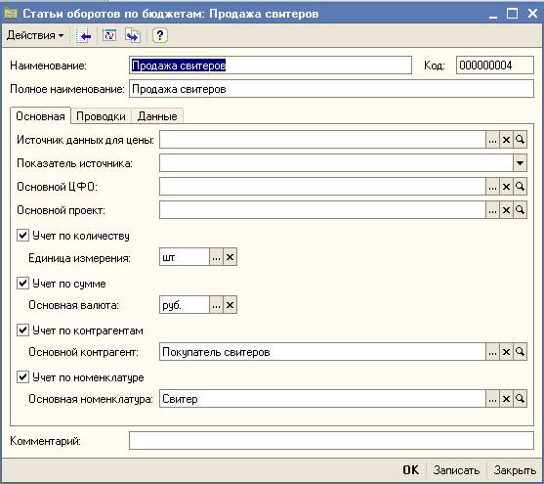
Task: Open the Основной ЦФО item with the magnifier
Action: tap(520, 187)
